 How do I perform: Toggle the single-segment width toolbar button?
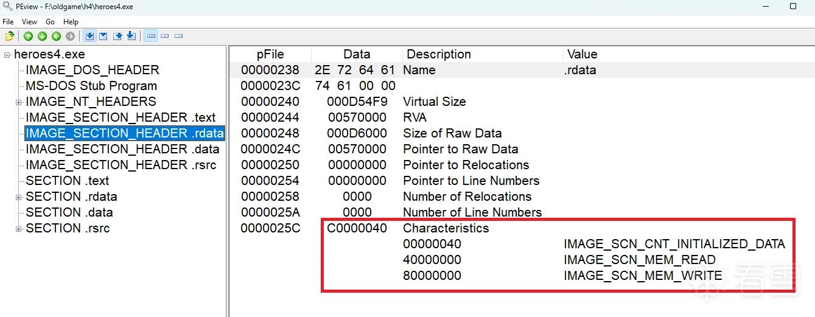point(178,37)
